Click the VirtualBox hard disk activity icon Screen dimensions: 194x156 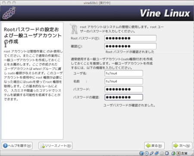tap(141, 153)
